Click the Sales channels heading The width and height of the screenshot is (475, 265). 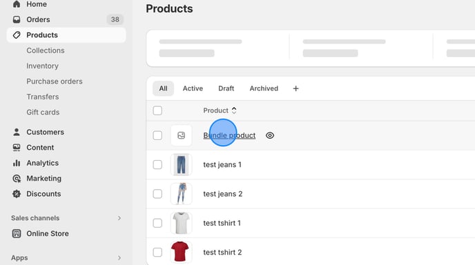pos(35,218)
